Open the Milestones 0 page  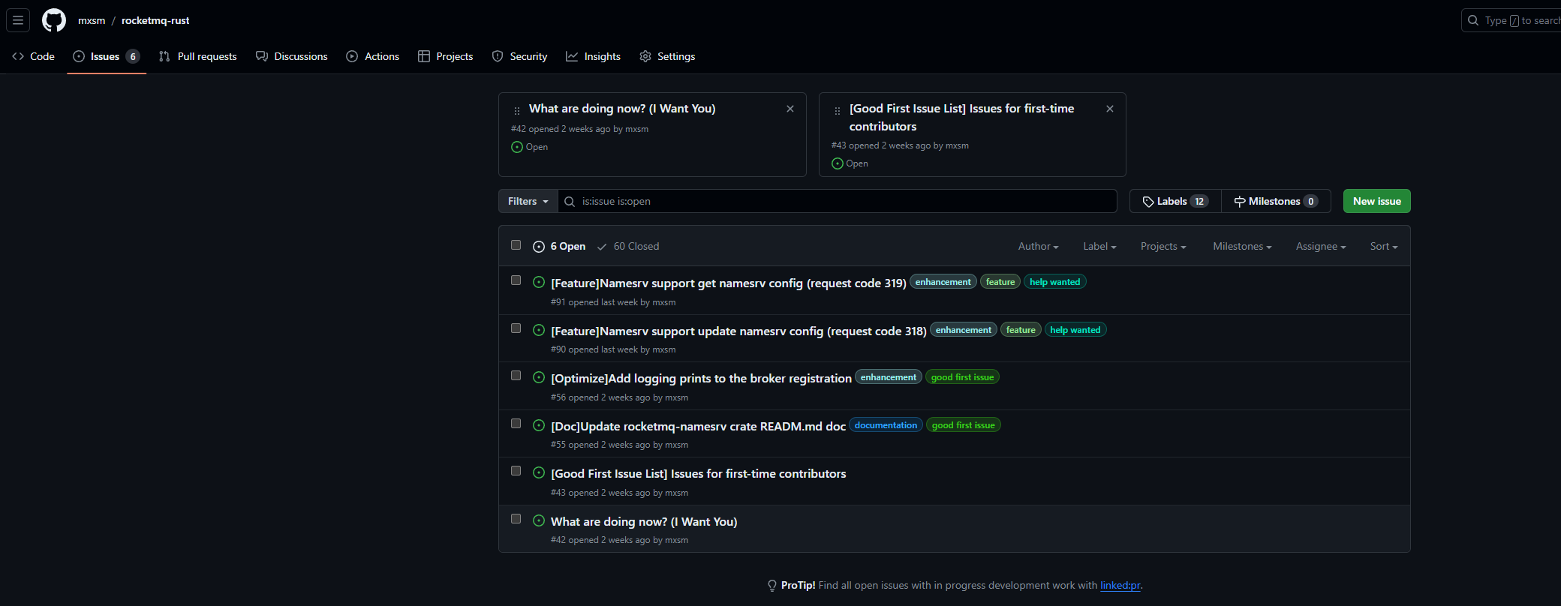click(1276, 201)
